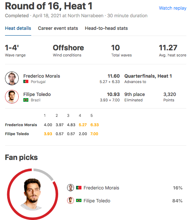Screen dimensions: 192x220
Task: Click Filipe Toledo's avatar in heat results
Action: [12, 97]
